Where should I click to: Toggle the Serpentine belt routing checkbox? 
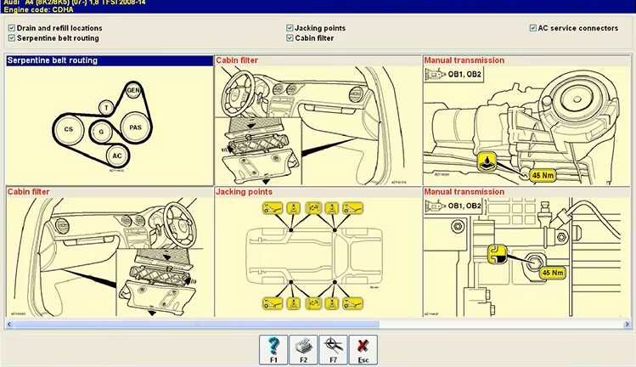(12, 38)
